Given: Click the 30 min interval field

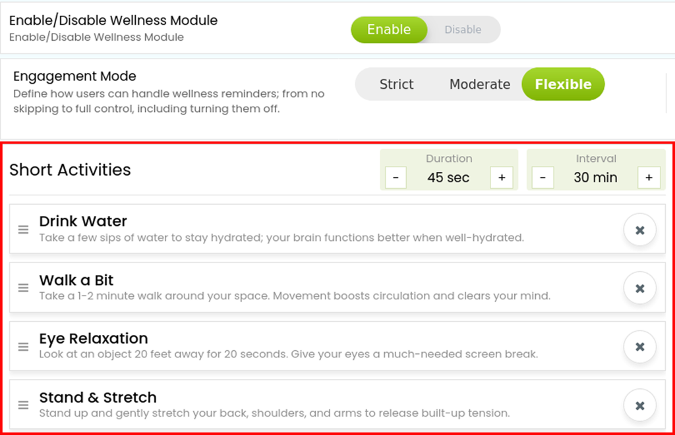Looking at the screenshot, I should (595, 178).
